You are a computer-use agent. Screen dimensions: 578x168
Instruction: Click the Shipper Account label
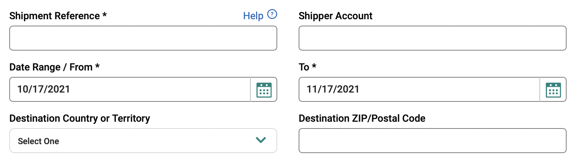(x=335, y=16)
